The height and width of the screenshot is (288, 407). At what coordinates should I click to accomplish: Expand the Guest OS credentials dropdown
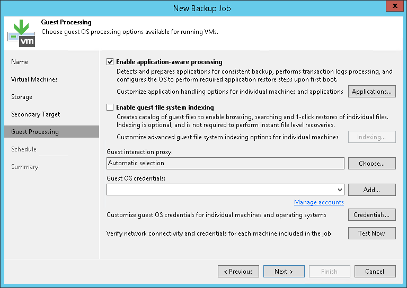point(340,190)
